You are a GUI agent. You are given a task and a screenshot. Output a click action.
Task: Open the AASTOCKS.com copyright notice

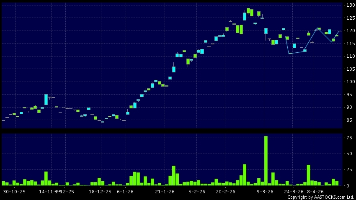pyautogui.click(x=320, y=197)
